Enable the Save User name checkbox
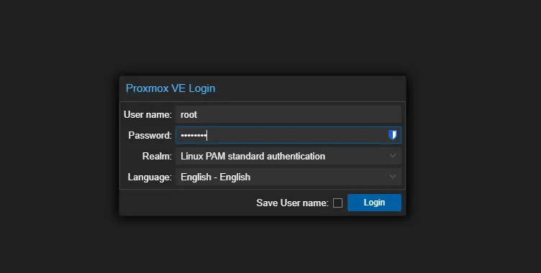This screenshot has width=541, height=273. coord(338,203)
